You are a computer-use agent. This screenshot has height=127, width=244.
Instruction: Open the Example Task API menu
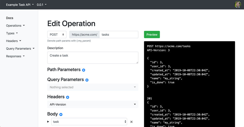20,5
